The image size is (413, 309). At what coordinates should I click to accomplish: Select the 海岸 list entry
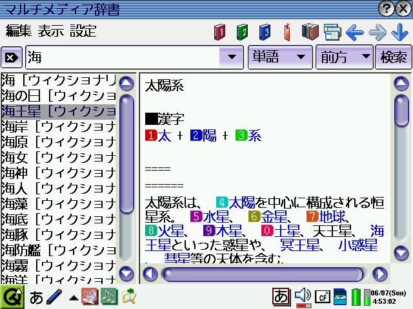59,127
